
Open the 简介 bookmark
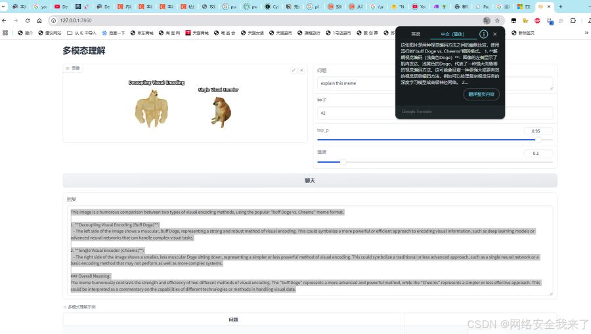pyautogui.click(x=25, y=33)
